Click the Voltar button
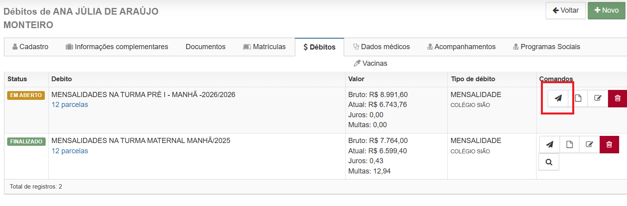Viewport: 627px width, 206px height. 565,11
